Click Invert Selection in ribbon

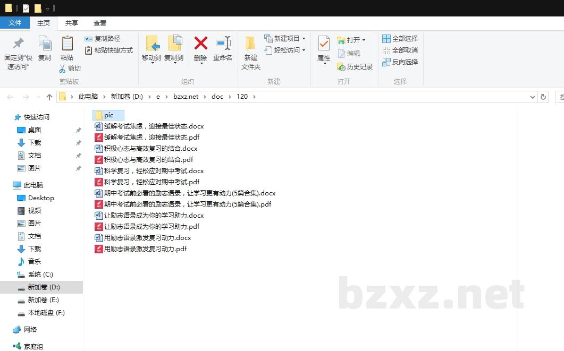(x=400, y=62)
